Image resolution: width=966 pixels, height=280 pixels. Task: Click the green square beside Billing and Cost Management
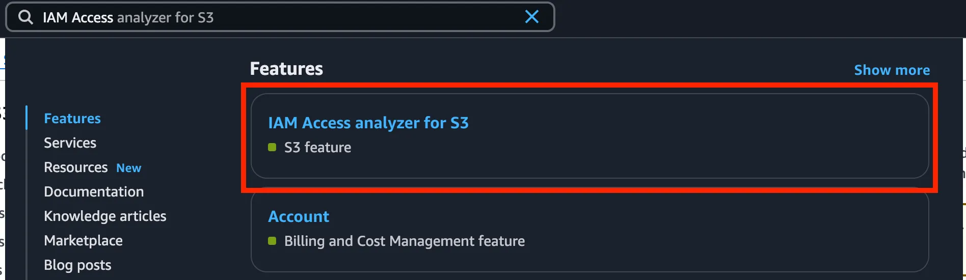(272, 241)
